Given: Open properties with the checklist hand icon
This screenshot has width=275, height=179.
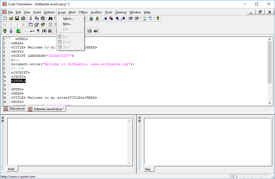Looking at the screenshot, I should point(37,25).
